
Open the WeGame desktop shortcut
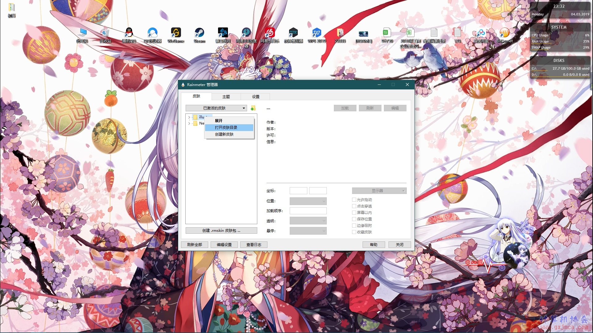point(176,35)
